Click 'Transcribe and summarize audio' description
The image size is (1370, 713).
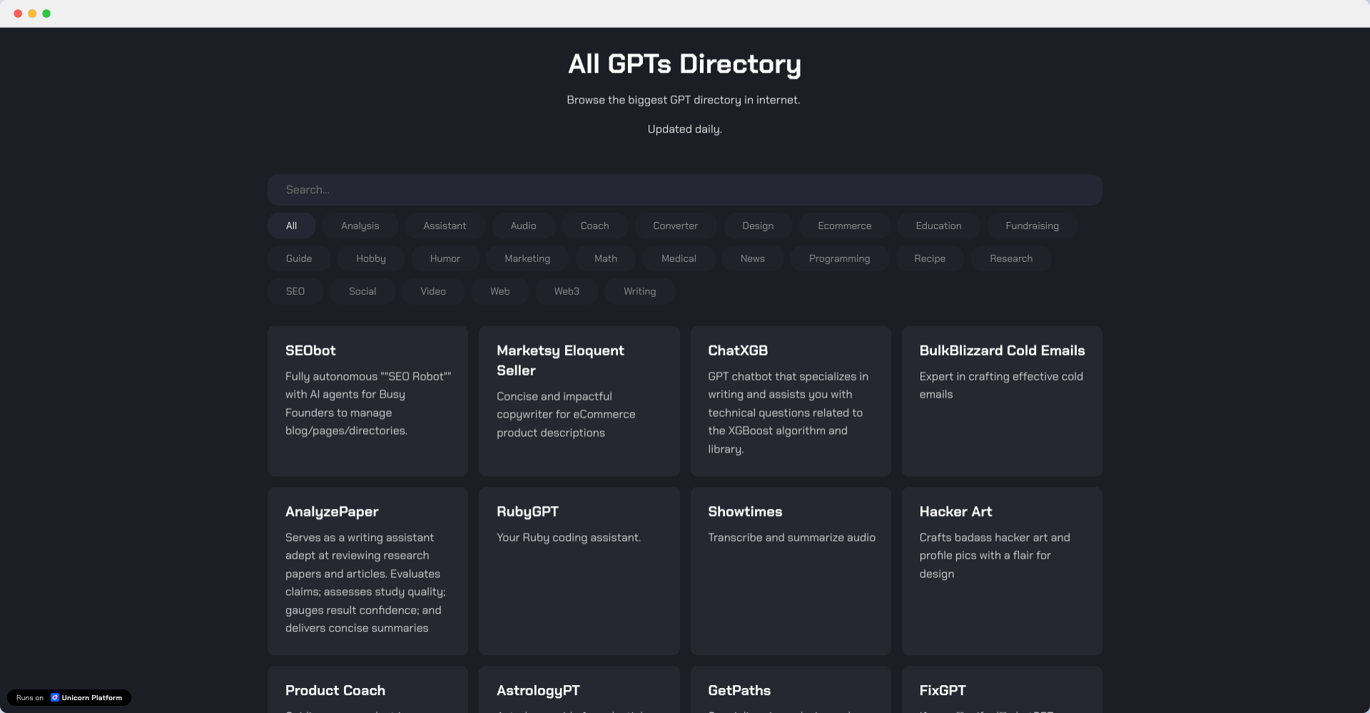point(791,537)
